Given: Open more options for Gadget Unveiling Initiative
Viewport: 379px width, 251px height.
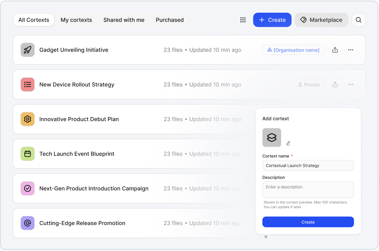Looking at the screenshot, I should click(350, 50).
